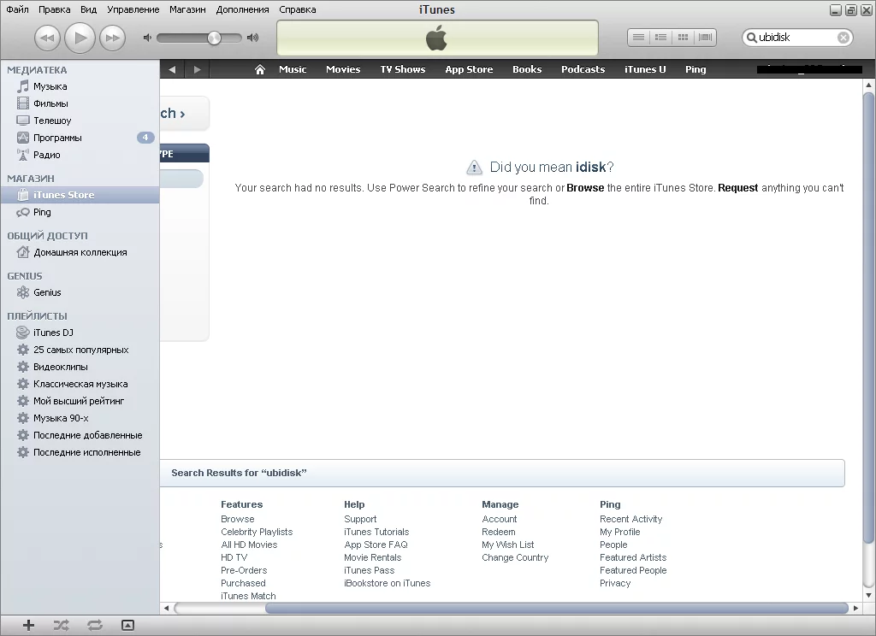Open the Файл menu

[x=17, y=9]
